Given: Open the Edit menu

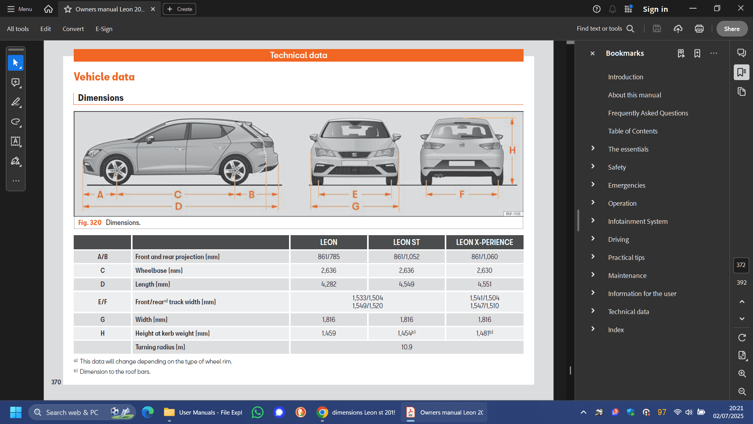Looking at the screenshot, I should coord(45,29).
